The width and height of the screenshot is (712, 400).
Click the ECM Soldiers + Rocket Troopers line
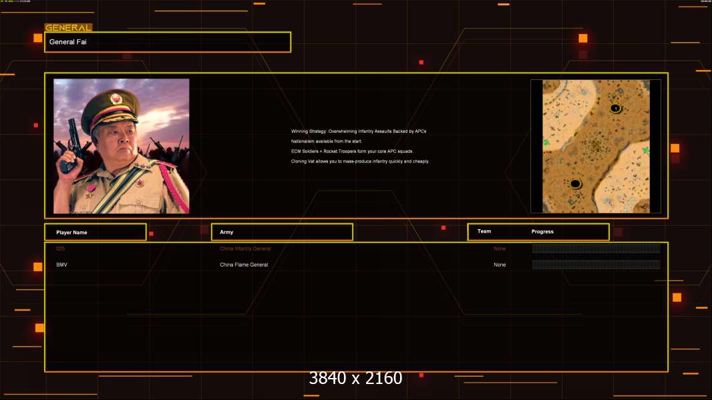click(353, 151)
